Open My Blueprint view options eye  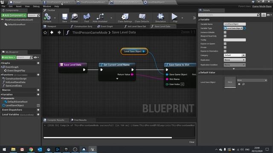point(36,57)
